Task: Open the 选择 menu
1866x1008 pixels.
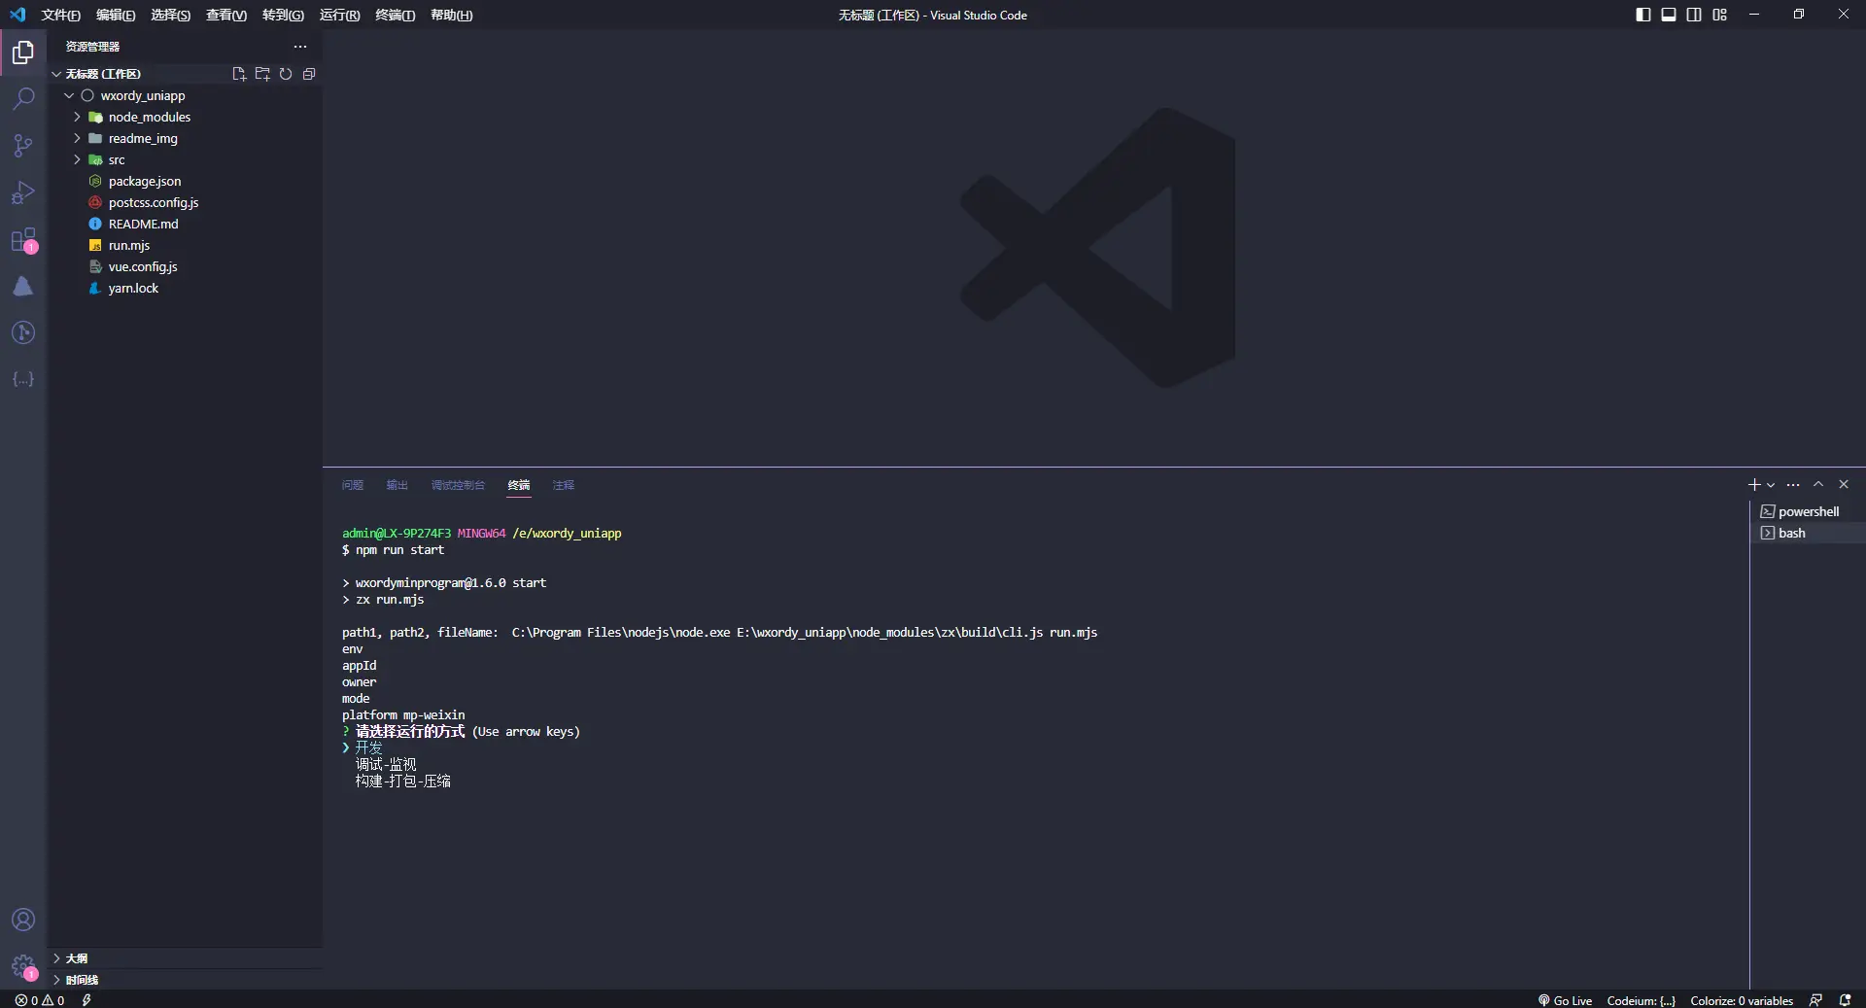Action: pyautogui.click(x=170, y=15)
